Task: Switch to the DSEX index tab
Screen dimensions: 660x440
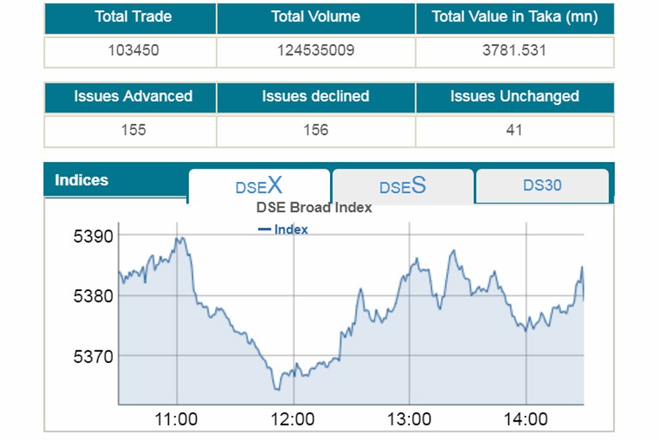Action: [259, 186]
